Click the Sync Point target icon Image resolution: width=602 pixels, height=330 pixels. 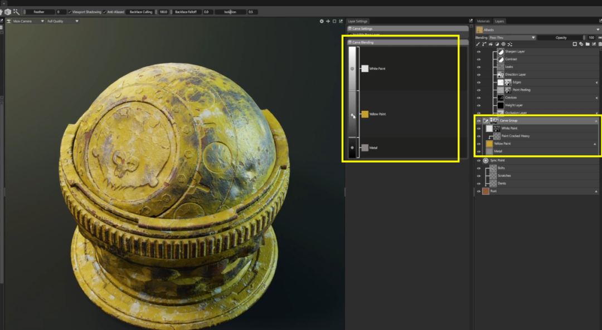coord(486,160)
